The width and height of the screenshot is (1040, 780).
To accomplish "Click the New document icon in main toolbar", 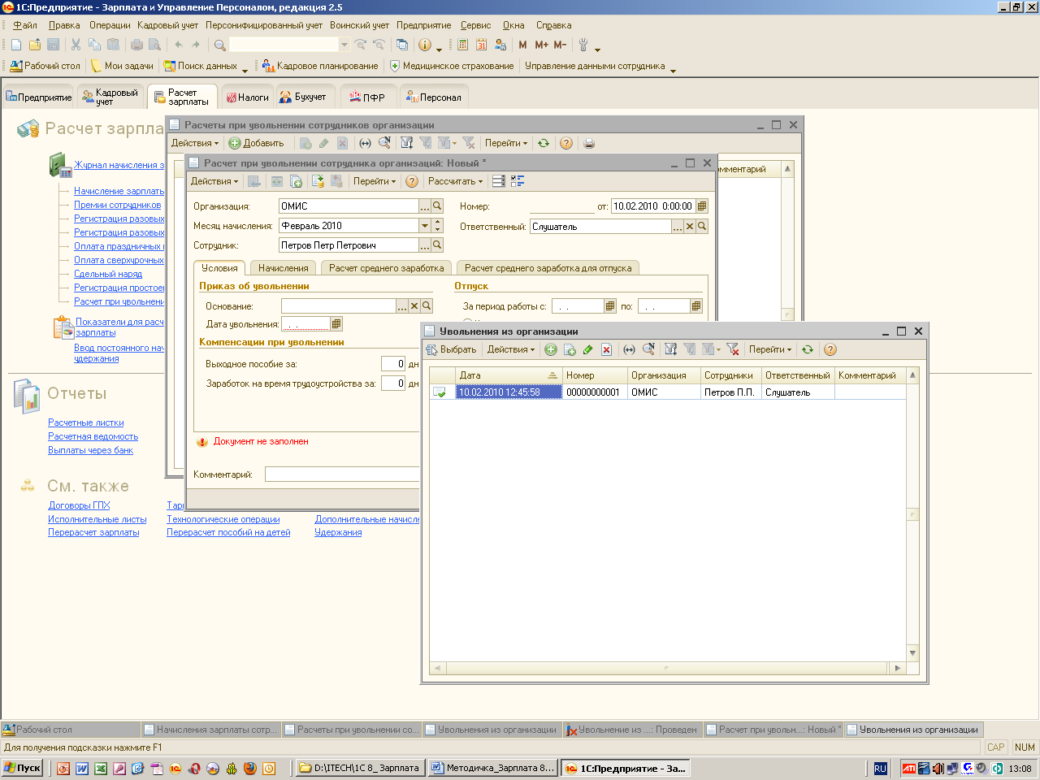I will point(16,45).
